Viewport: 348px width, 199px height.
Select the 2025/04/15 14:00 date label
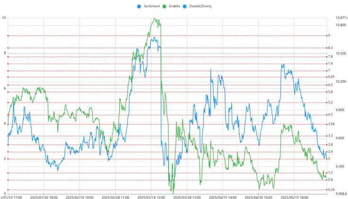(223, 198)
